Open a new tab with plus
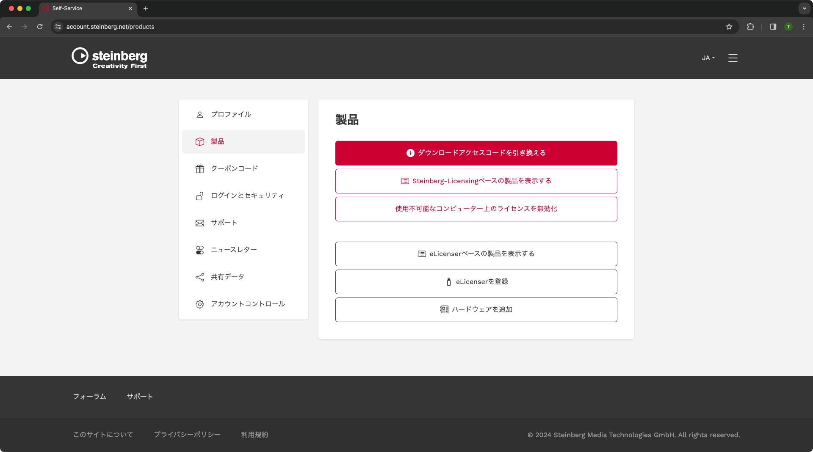813x452 pixels. point(145,8)
